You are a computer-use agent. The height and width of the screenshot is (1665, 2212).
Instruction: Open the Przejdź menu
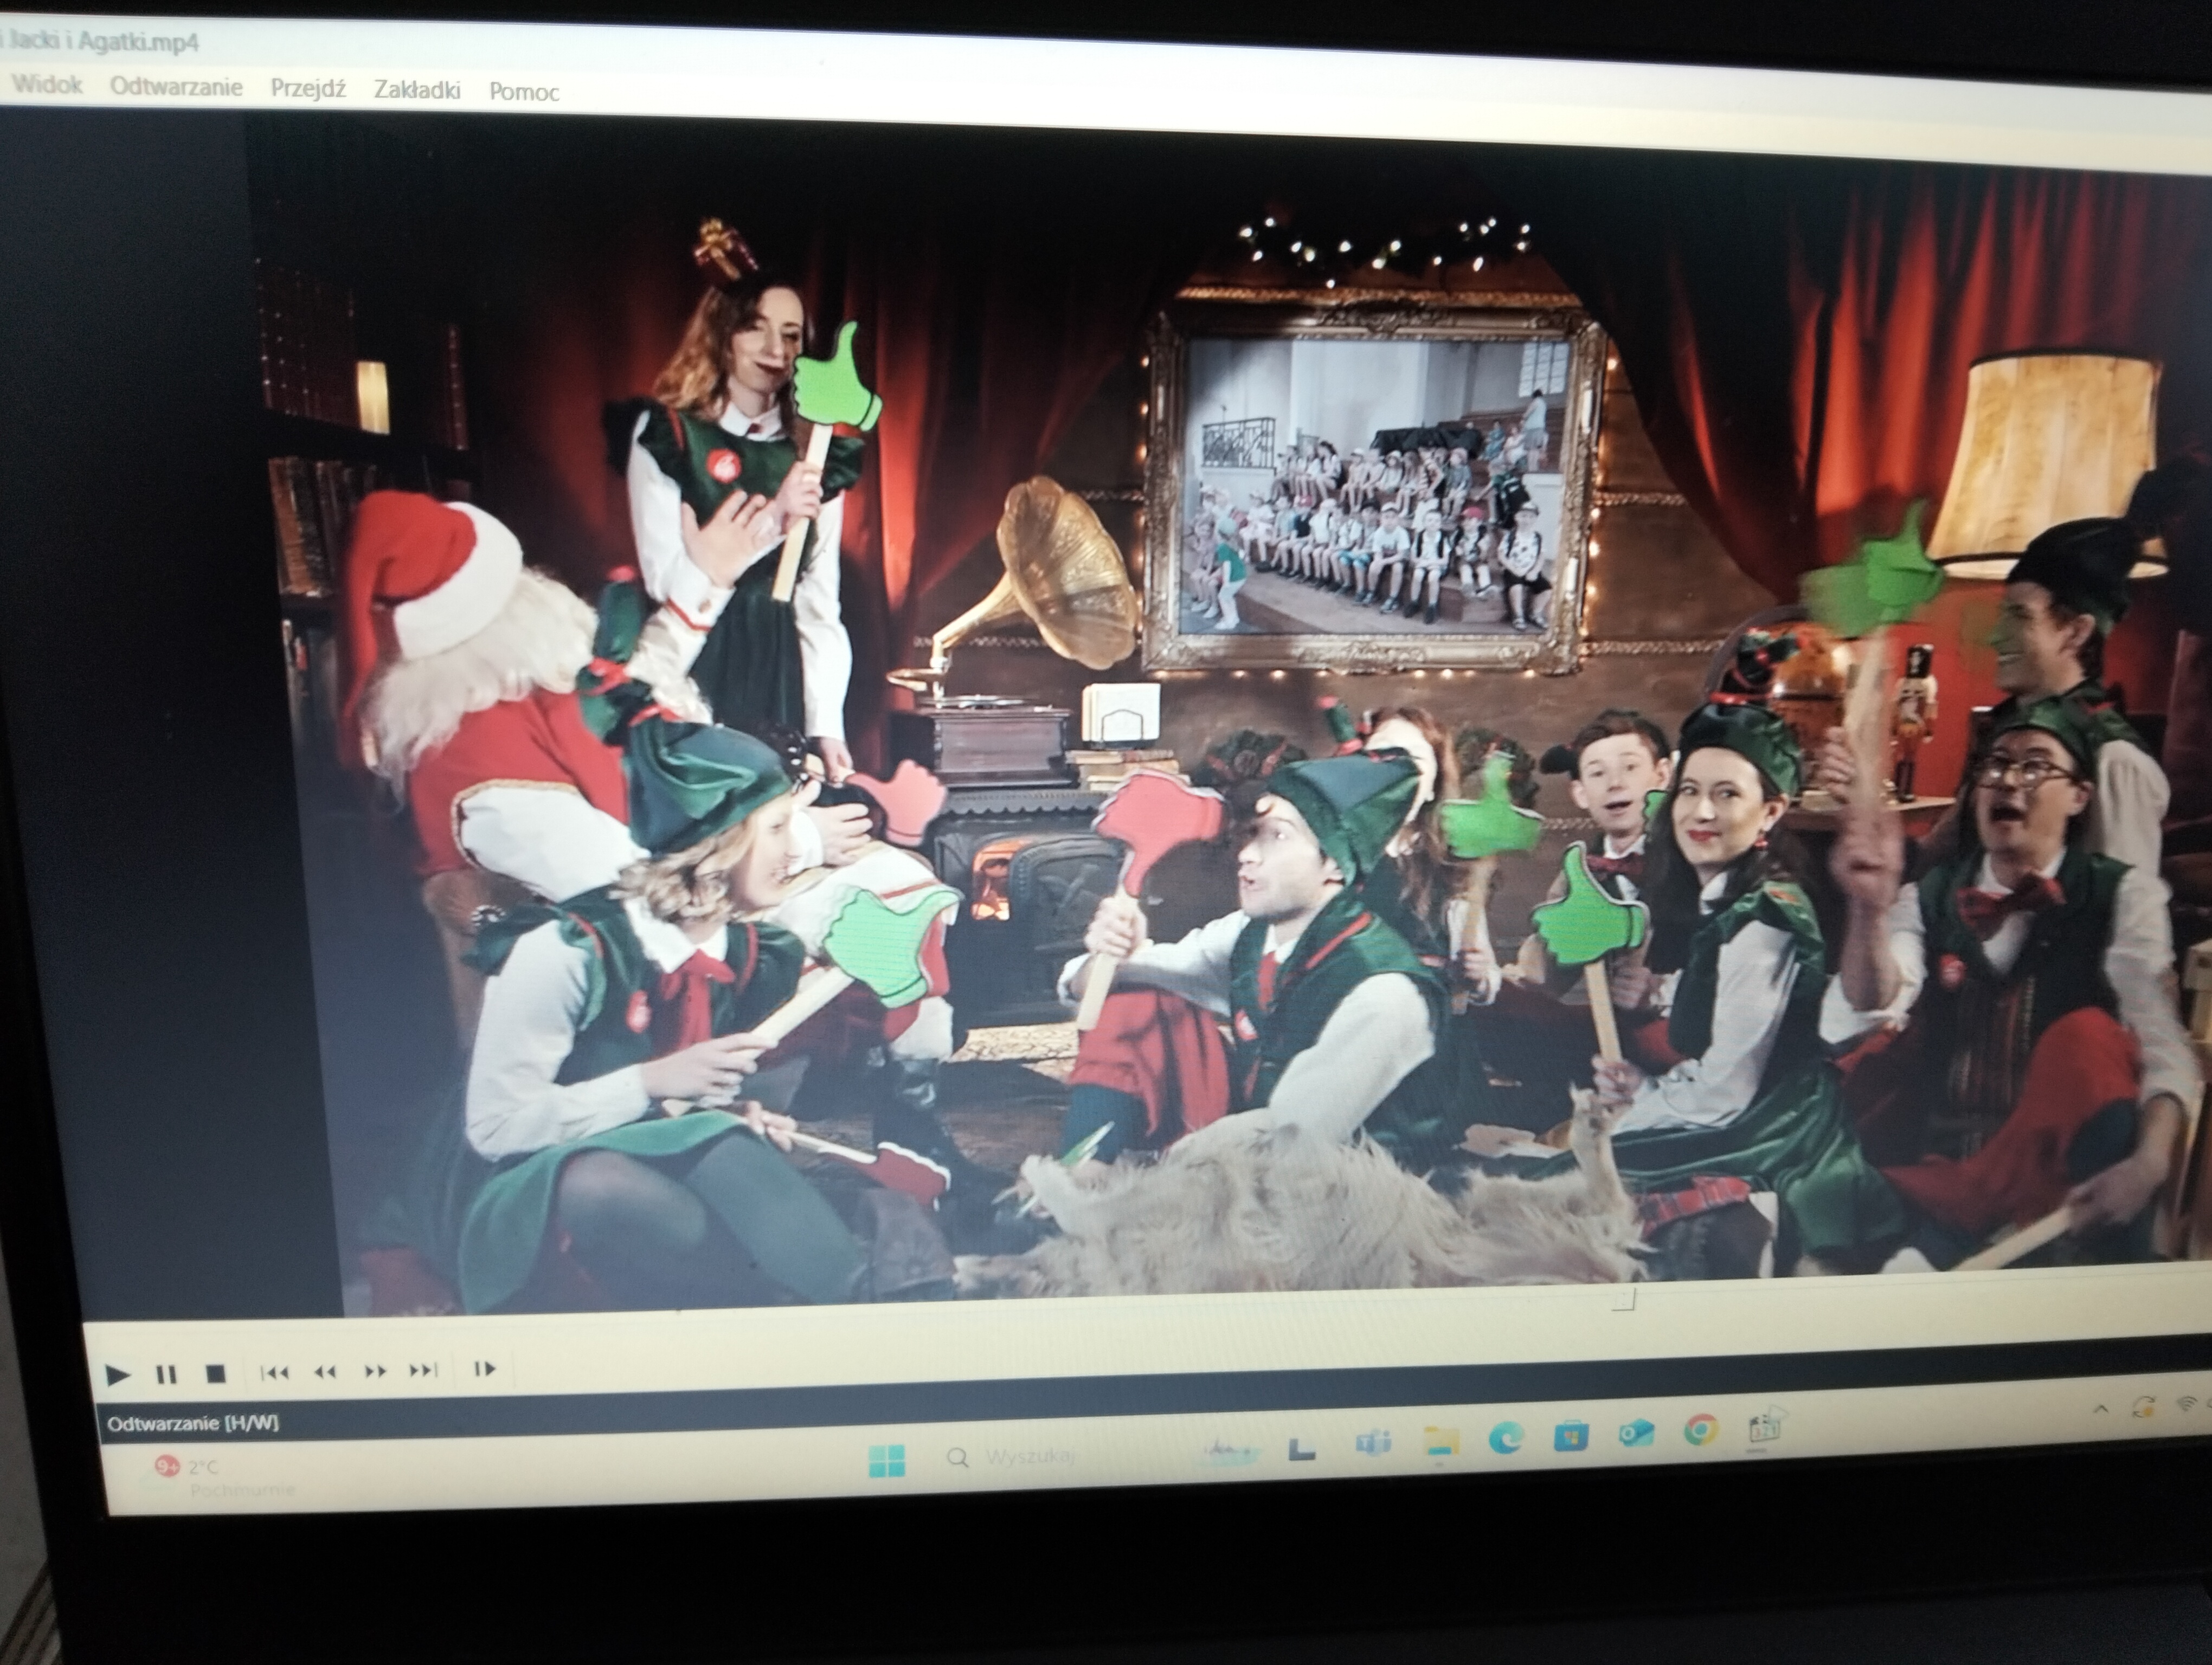coord(308,88)
